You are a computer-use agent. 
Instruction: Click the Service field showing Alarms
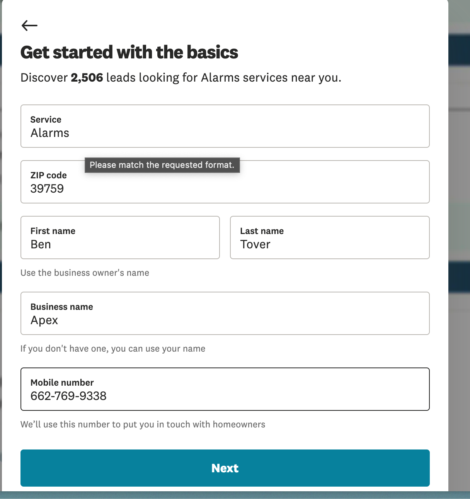pyautogui.click(x=225, y=126)
